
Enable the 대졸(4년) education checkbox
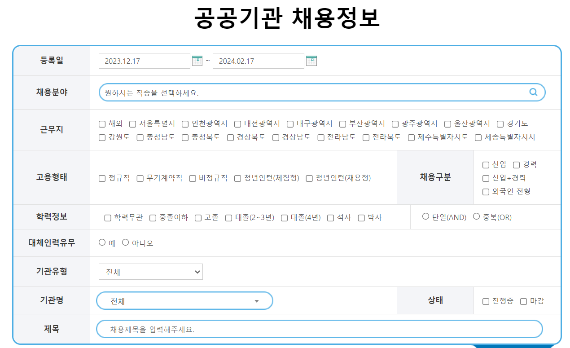coord(284,217)
